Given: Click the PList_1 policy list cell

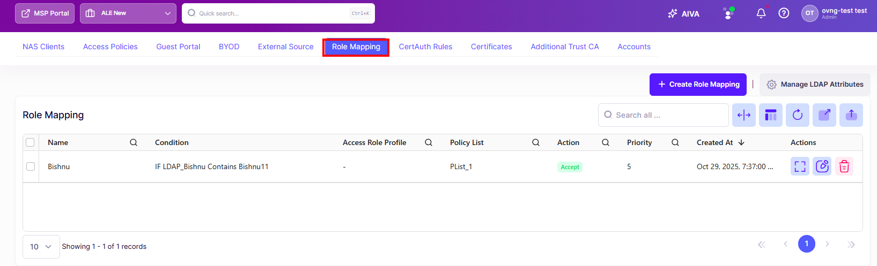Looking at the screenshot, I should 461,166.
